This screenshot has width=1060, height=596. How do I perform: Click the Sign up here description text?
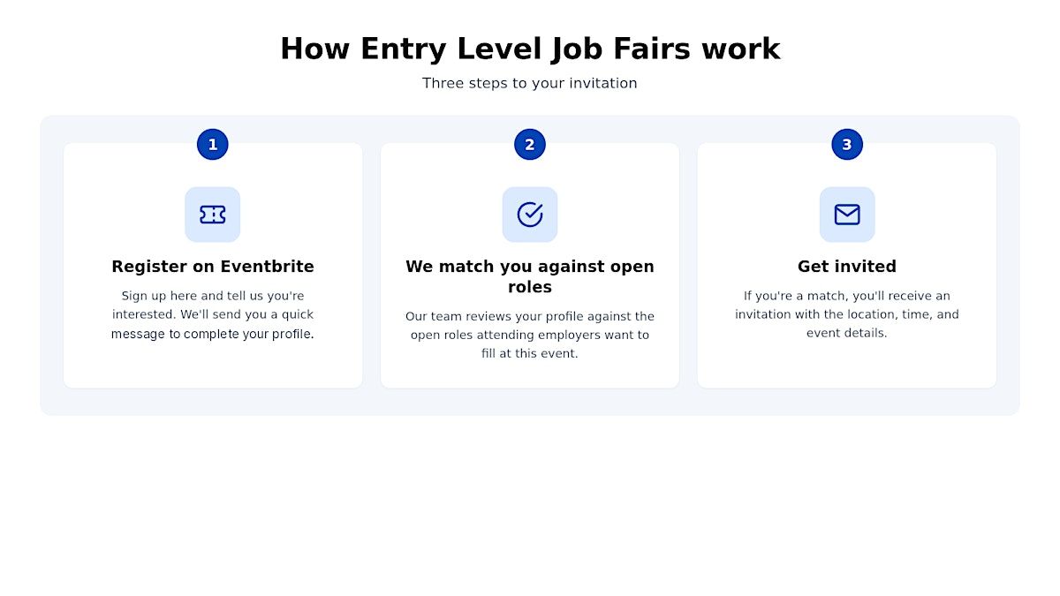(213, 314)
